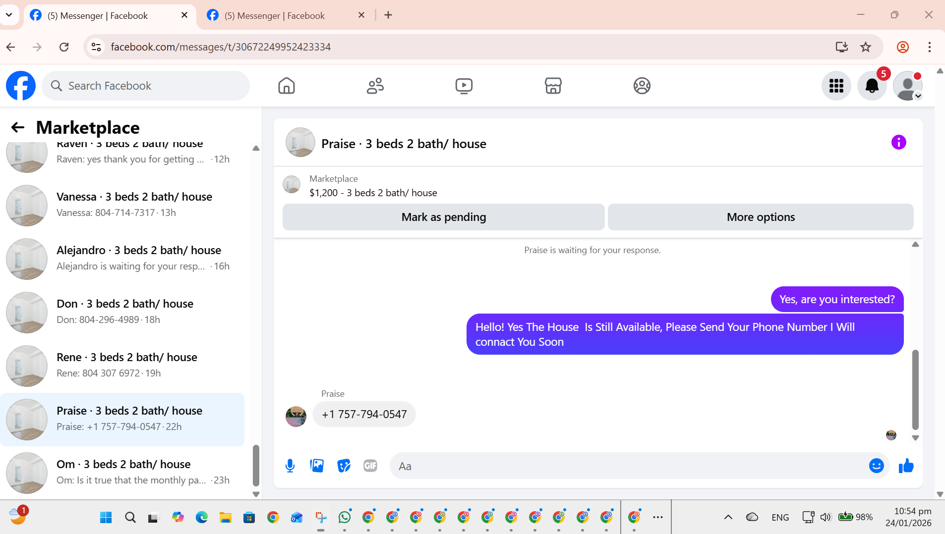Viewport: 945px width, 534px height.
Task: Open conversation information purple icon
Action: 898,143
